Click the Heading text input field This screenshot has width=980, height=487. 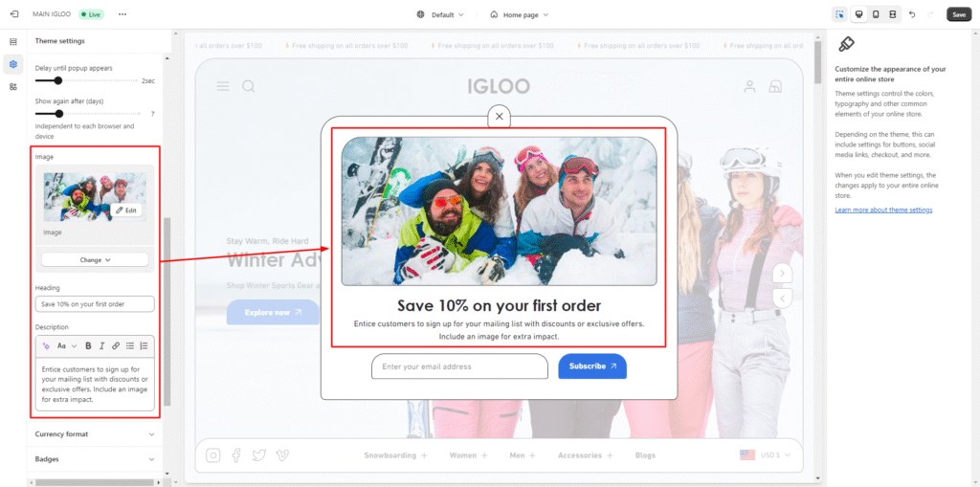[x=95, y=304]
